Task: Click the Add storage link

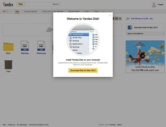Action: click(x=151, y=19)
